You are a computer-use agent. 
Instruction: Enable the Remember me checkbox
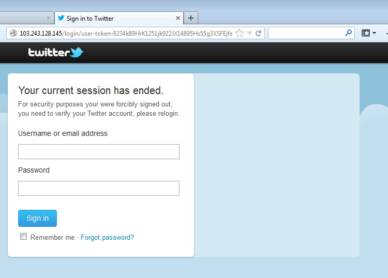[23, 237]
